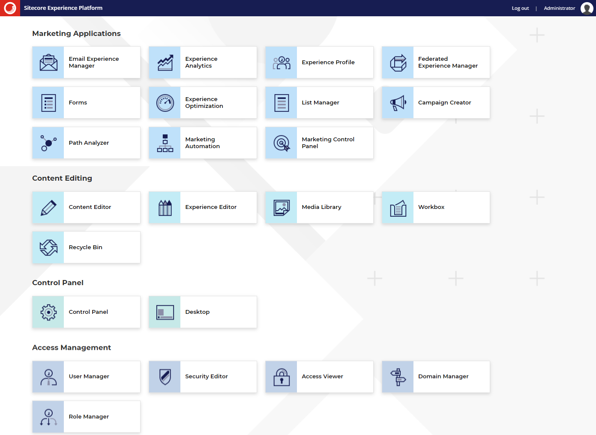The height and width of the screenshot is (435, 596).
Task: Log out of Sitecore
Action: (520, 8)
